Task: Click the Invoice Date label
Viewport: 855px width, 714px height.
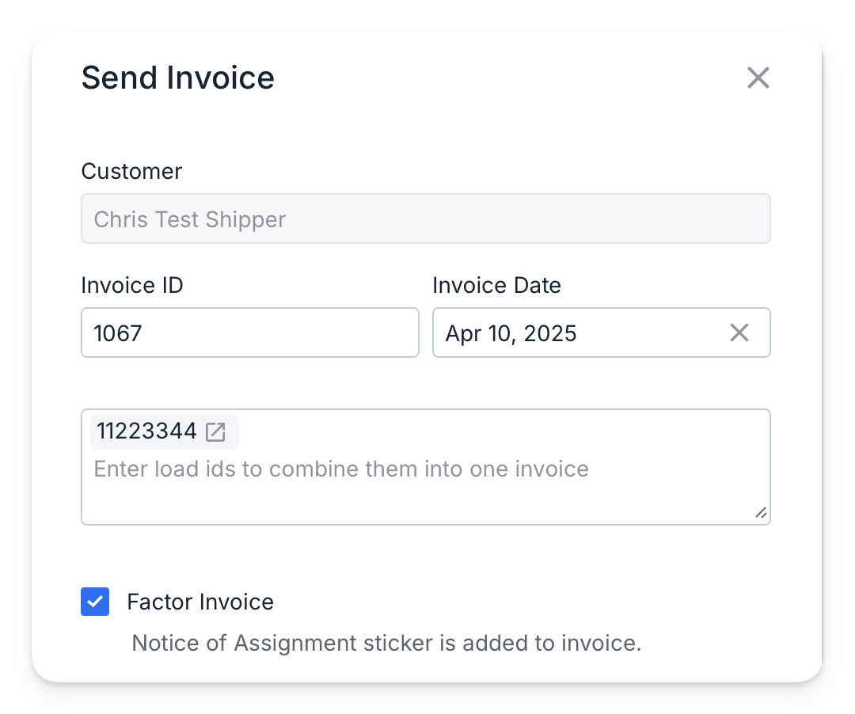Action: point(496,285)
